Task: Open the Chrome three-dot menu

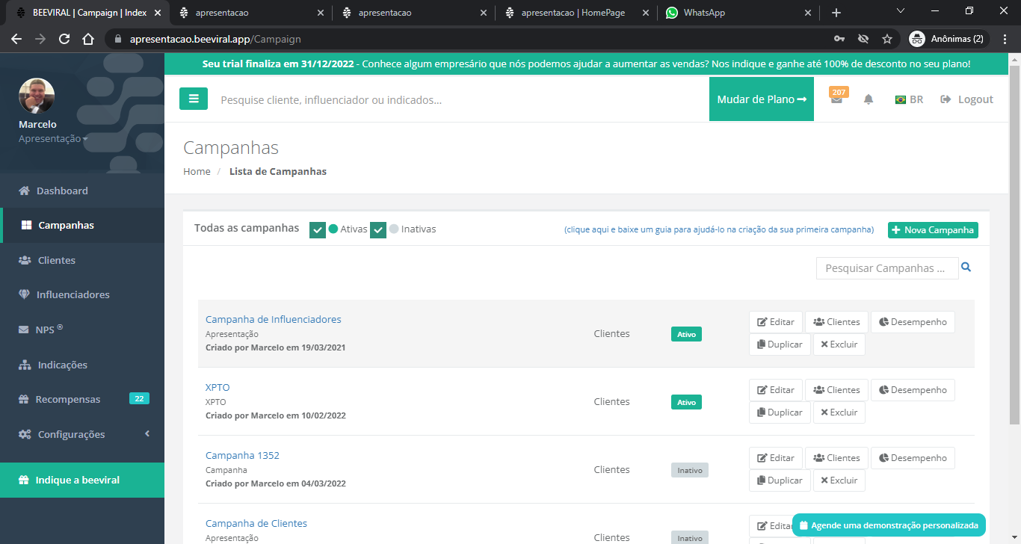Action: [1005, 39]
